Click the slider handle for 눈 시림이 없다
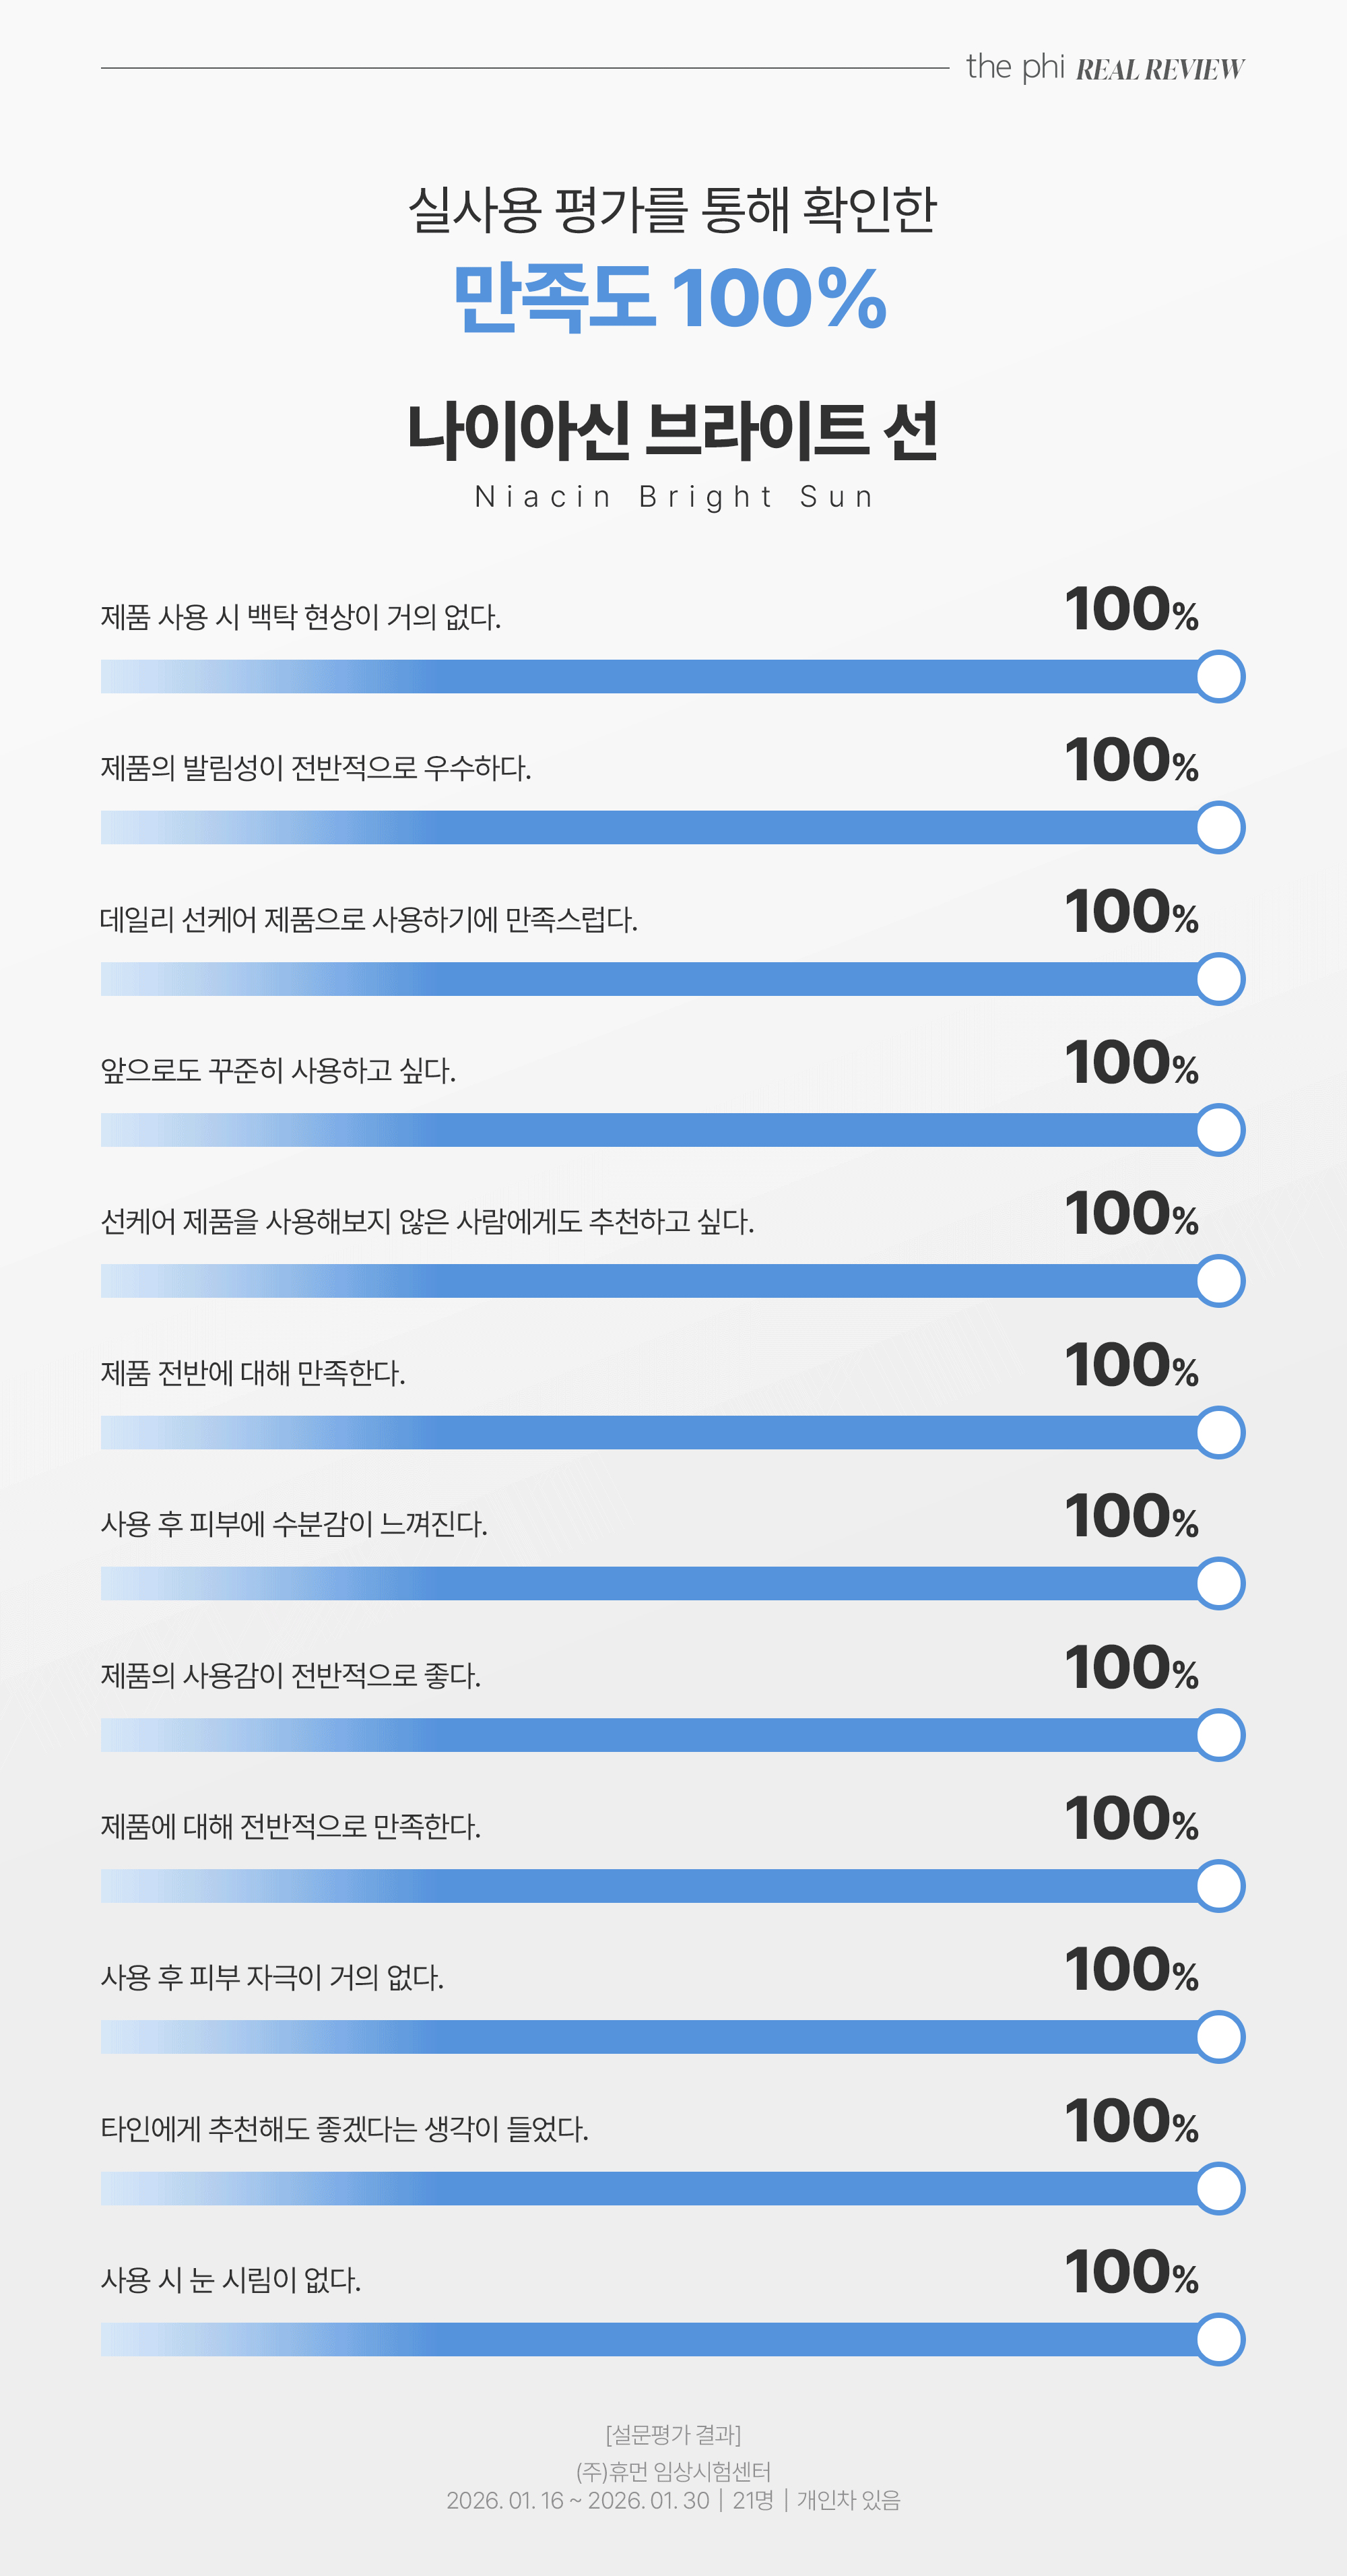1347x2576 pixels. pos(1219,2340)
